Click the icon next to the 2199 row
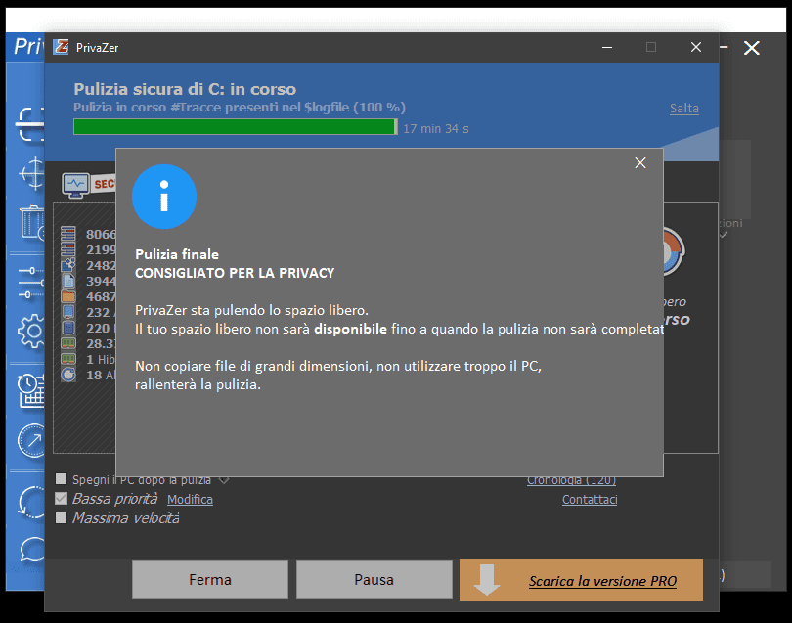 point(68,249)
